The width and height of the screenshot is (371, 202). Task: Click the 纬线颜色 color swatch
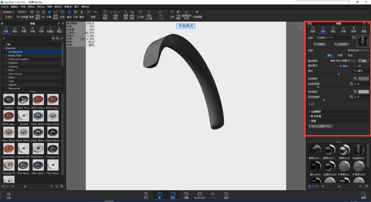[363, 92]
